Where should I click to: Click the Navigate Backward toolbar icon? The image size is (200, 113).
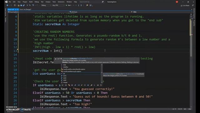point(7,5)
